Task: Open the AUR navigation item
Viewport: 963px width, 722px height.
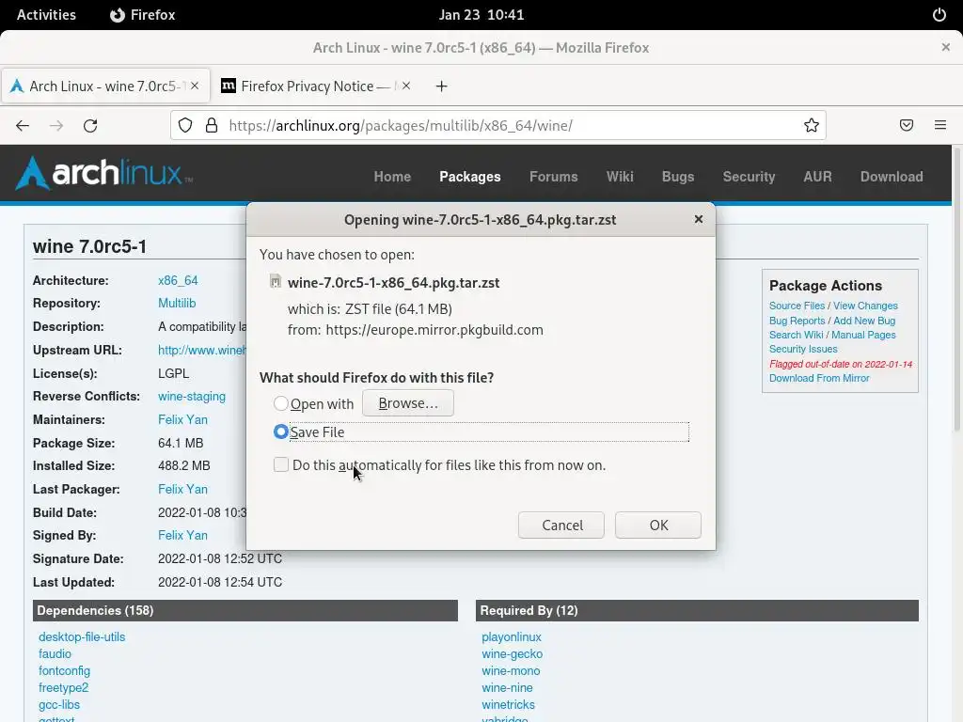Action: click(x=817, y=177)
